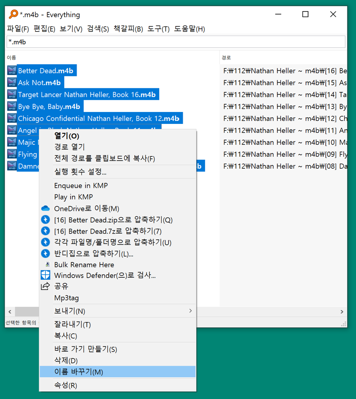Expand the 보내기(N) submenu arrow

click(x=190, y=311)
